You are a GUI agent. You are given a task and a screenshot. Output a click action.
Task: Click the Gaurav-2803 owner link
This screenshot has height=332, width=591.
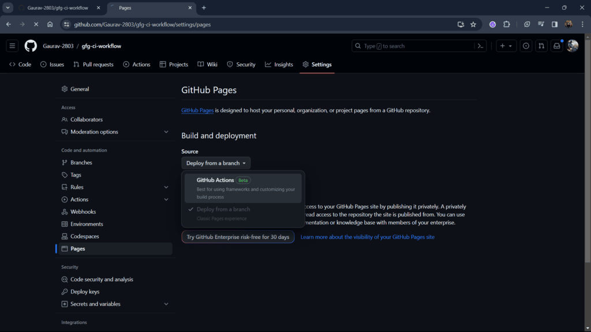tap(58, 46)
